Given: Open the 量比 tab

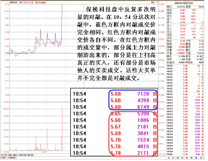Looking at the screenshot, I should 15,155.
